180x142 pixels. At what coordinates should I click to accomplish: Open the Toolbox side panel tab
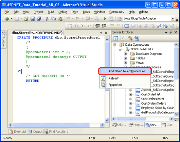click(x=4, y=39)
